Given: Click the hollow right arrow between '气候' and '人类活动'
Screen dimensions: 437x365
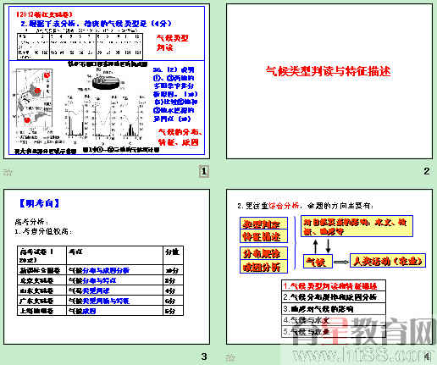Looking at the screenshot, I should click(341, 262).
